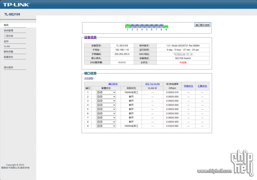Click port 7 icon in port diagram

click(x=156, y=26)
